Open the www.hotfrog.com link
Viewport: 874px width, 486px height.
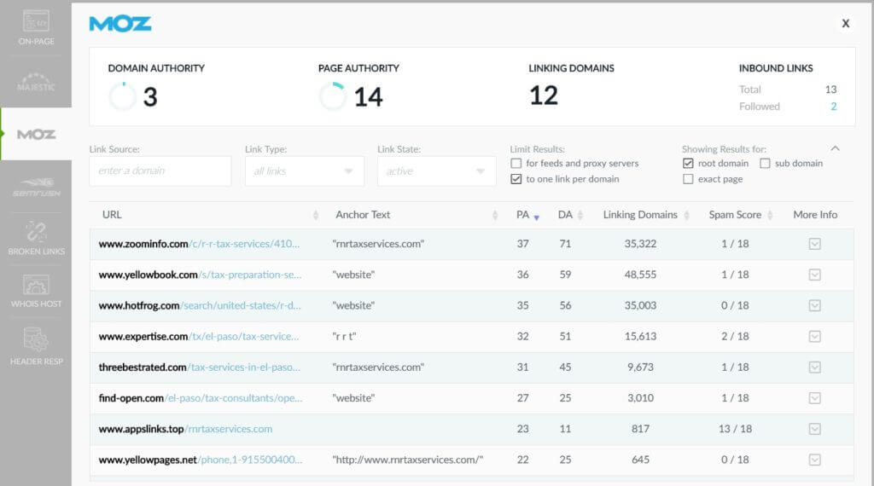pos(200,305)
